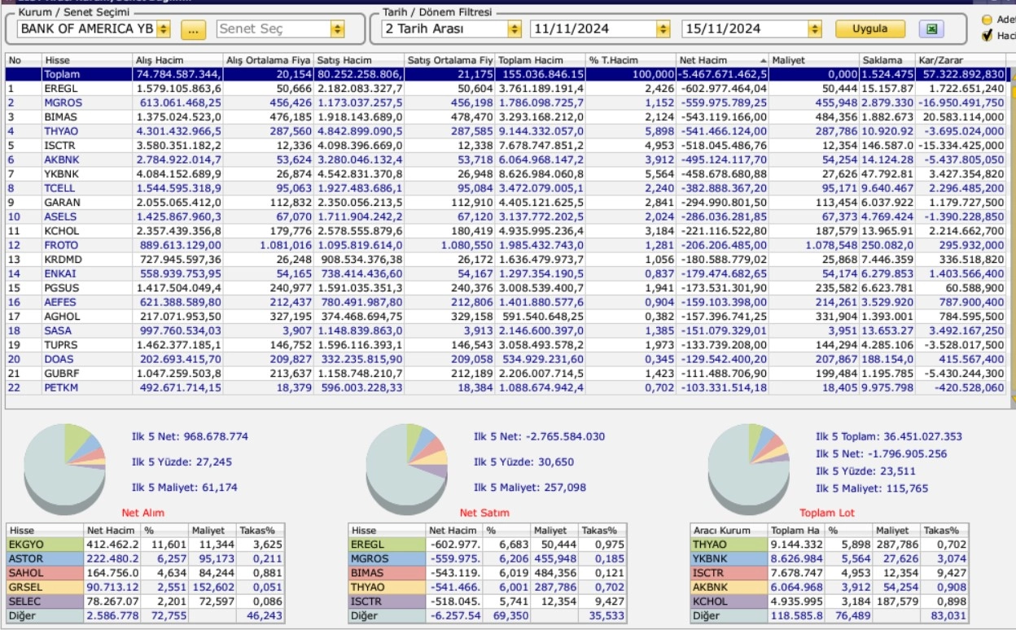Apply the filter with the Uygula button
The image size is (1016, 630).
(x=870, y=29)
